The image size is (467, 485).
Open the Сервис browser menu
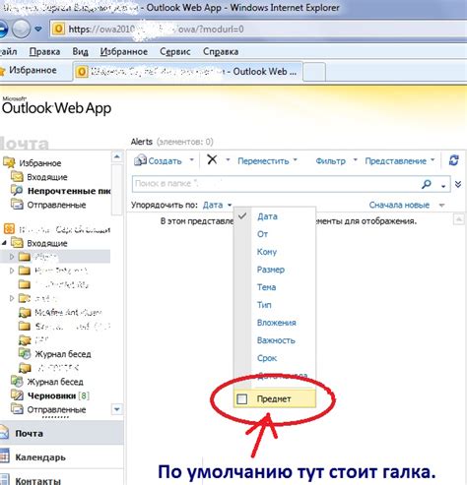coord(175,51)
